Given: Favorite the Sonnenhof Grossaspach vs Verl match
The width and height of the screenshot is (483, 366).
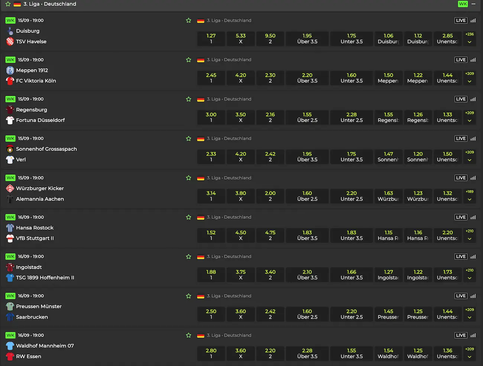Looking at the screenshot, I should [x=188, y=138].
